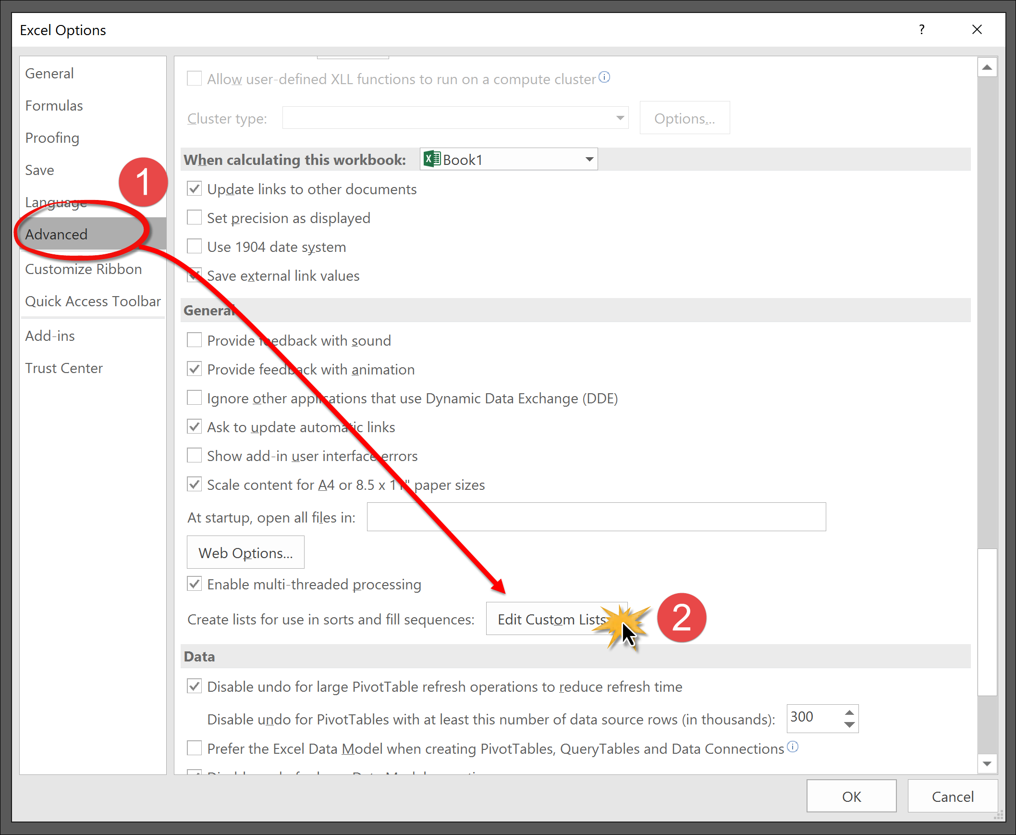This screenshot has height=835, width=1016.
Task: Toggle Provide feedback with animation
Action: click(x=194, y=369)
